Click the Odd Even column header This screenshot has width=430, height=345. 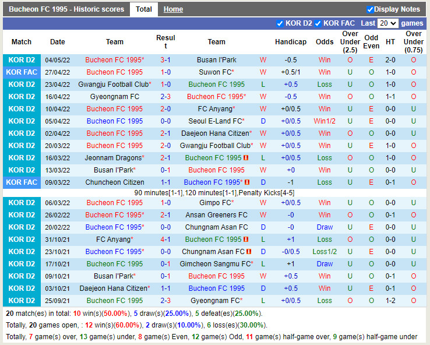[x=371, y=42]
